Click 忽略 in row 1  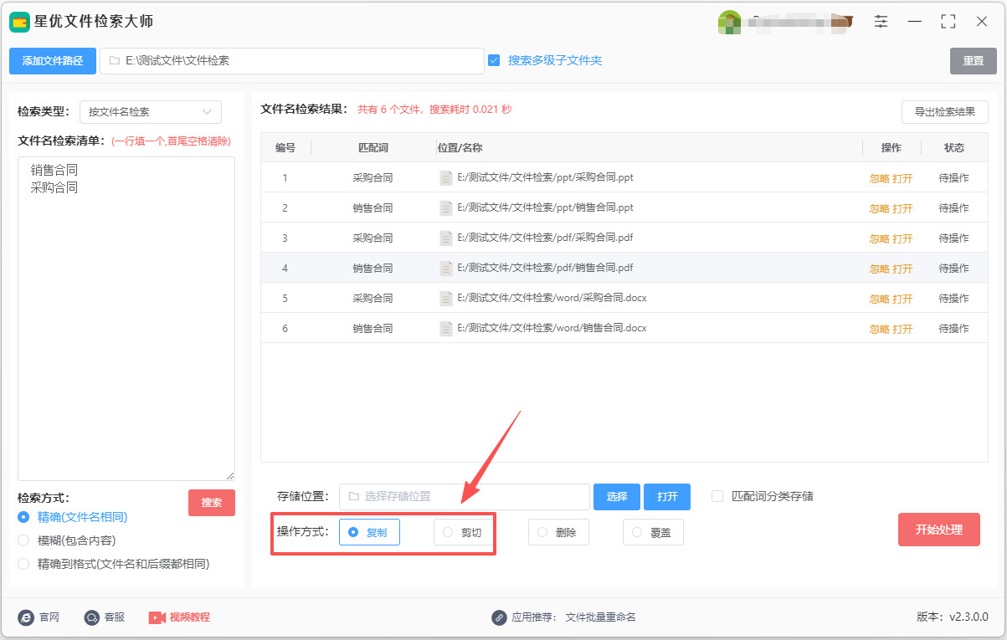879,178
